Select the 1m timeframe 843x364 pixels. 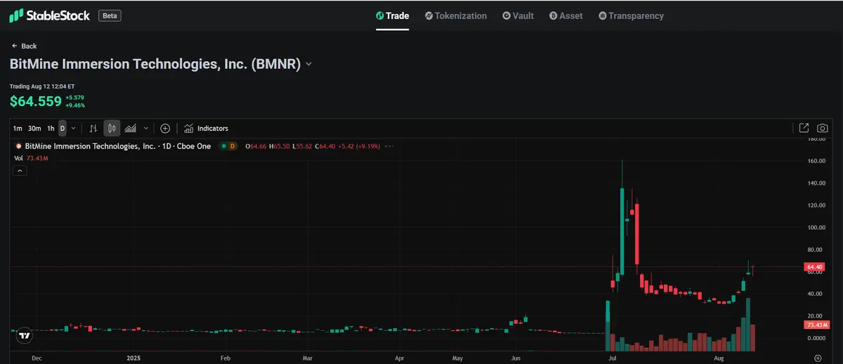tap(18, 129)
